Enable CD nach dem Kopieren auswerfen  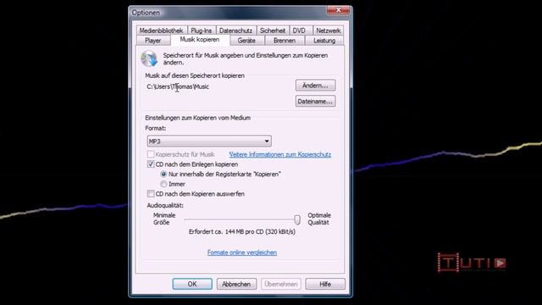point(151,194)
